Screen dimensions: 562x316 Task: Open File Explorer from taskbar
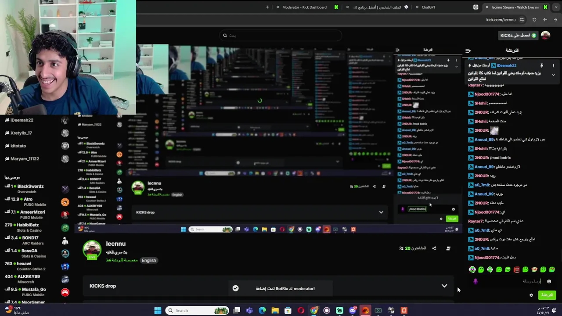275,310
